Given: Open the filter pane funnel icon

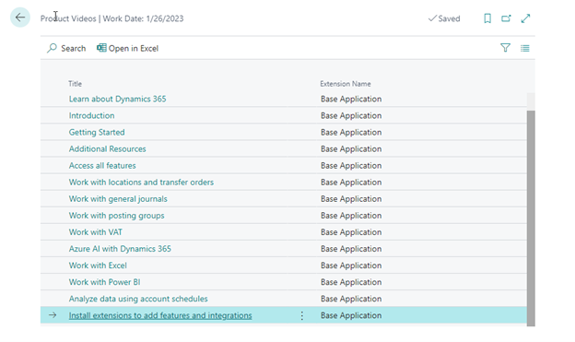Looking at the screenshot, I should tap(505, 48).
